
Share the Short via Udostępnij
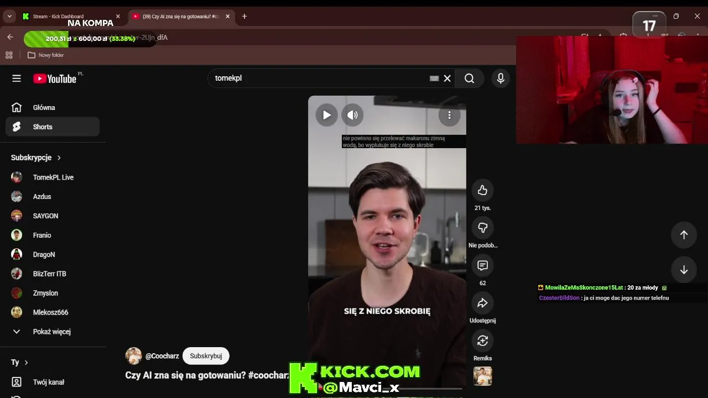pyautogui.click(x=482, y=303)
